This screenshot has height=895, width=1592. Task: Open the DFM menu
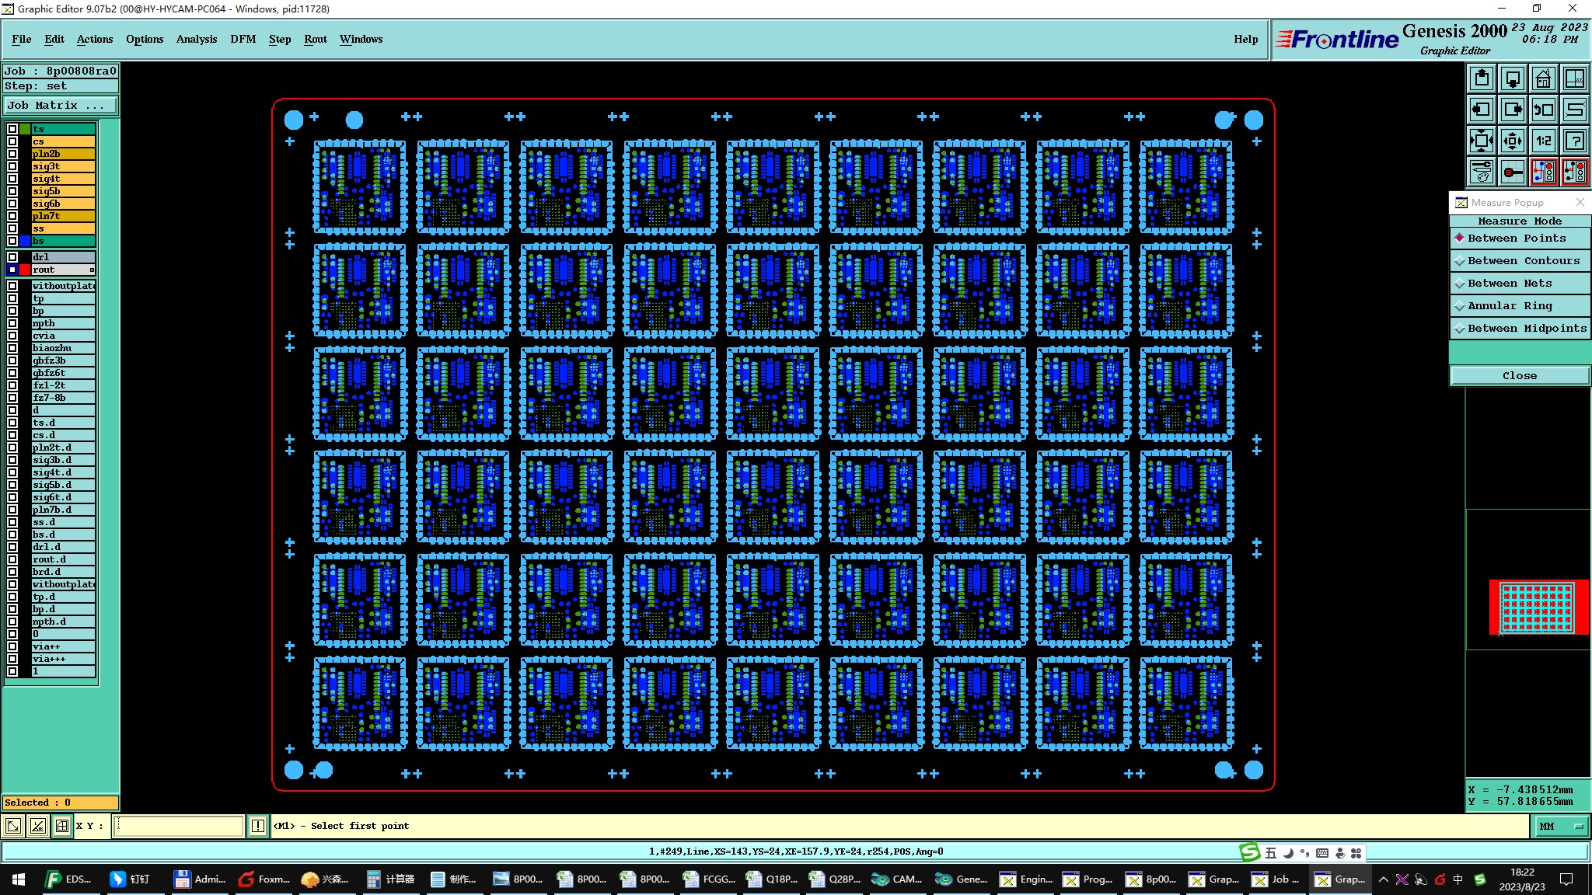[243, 39]
